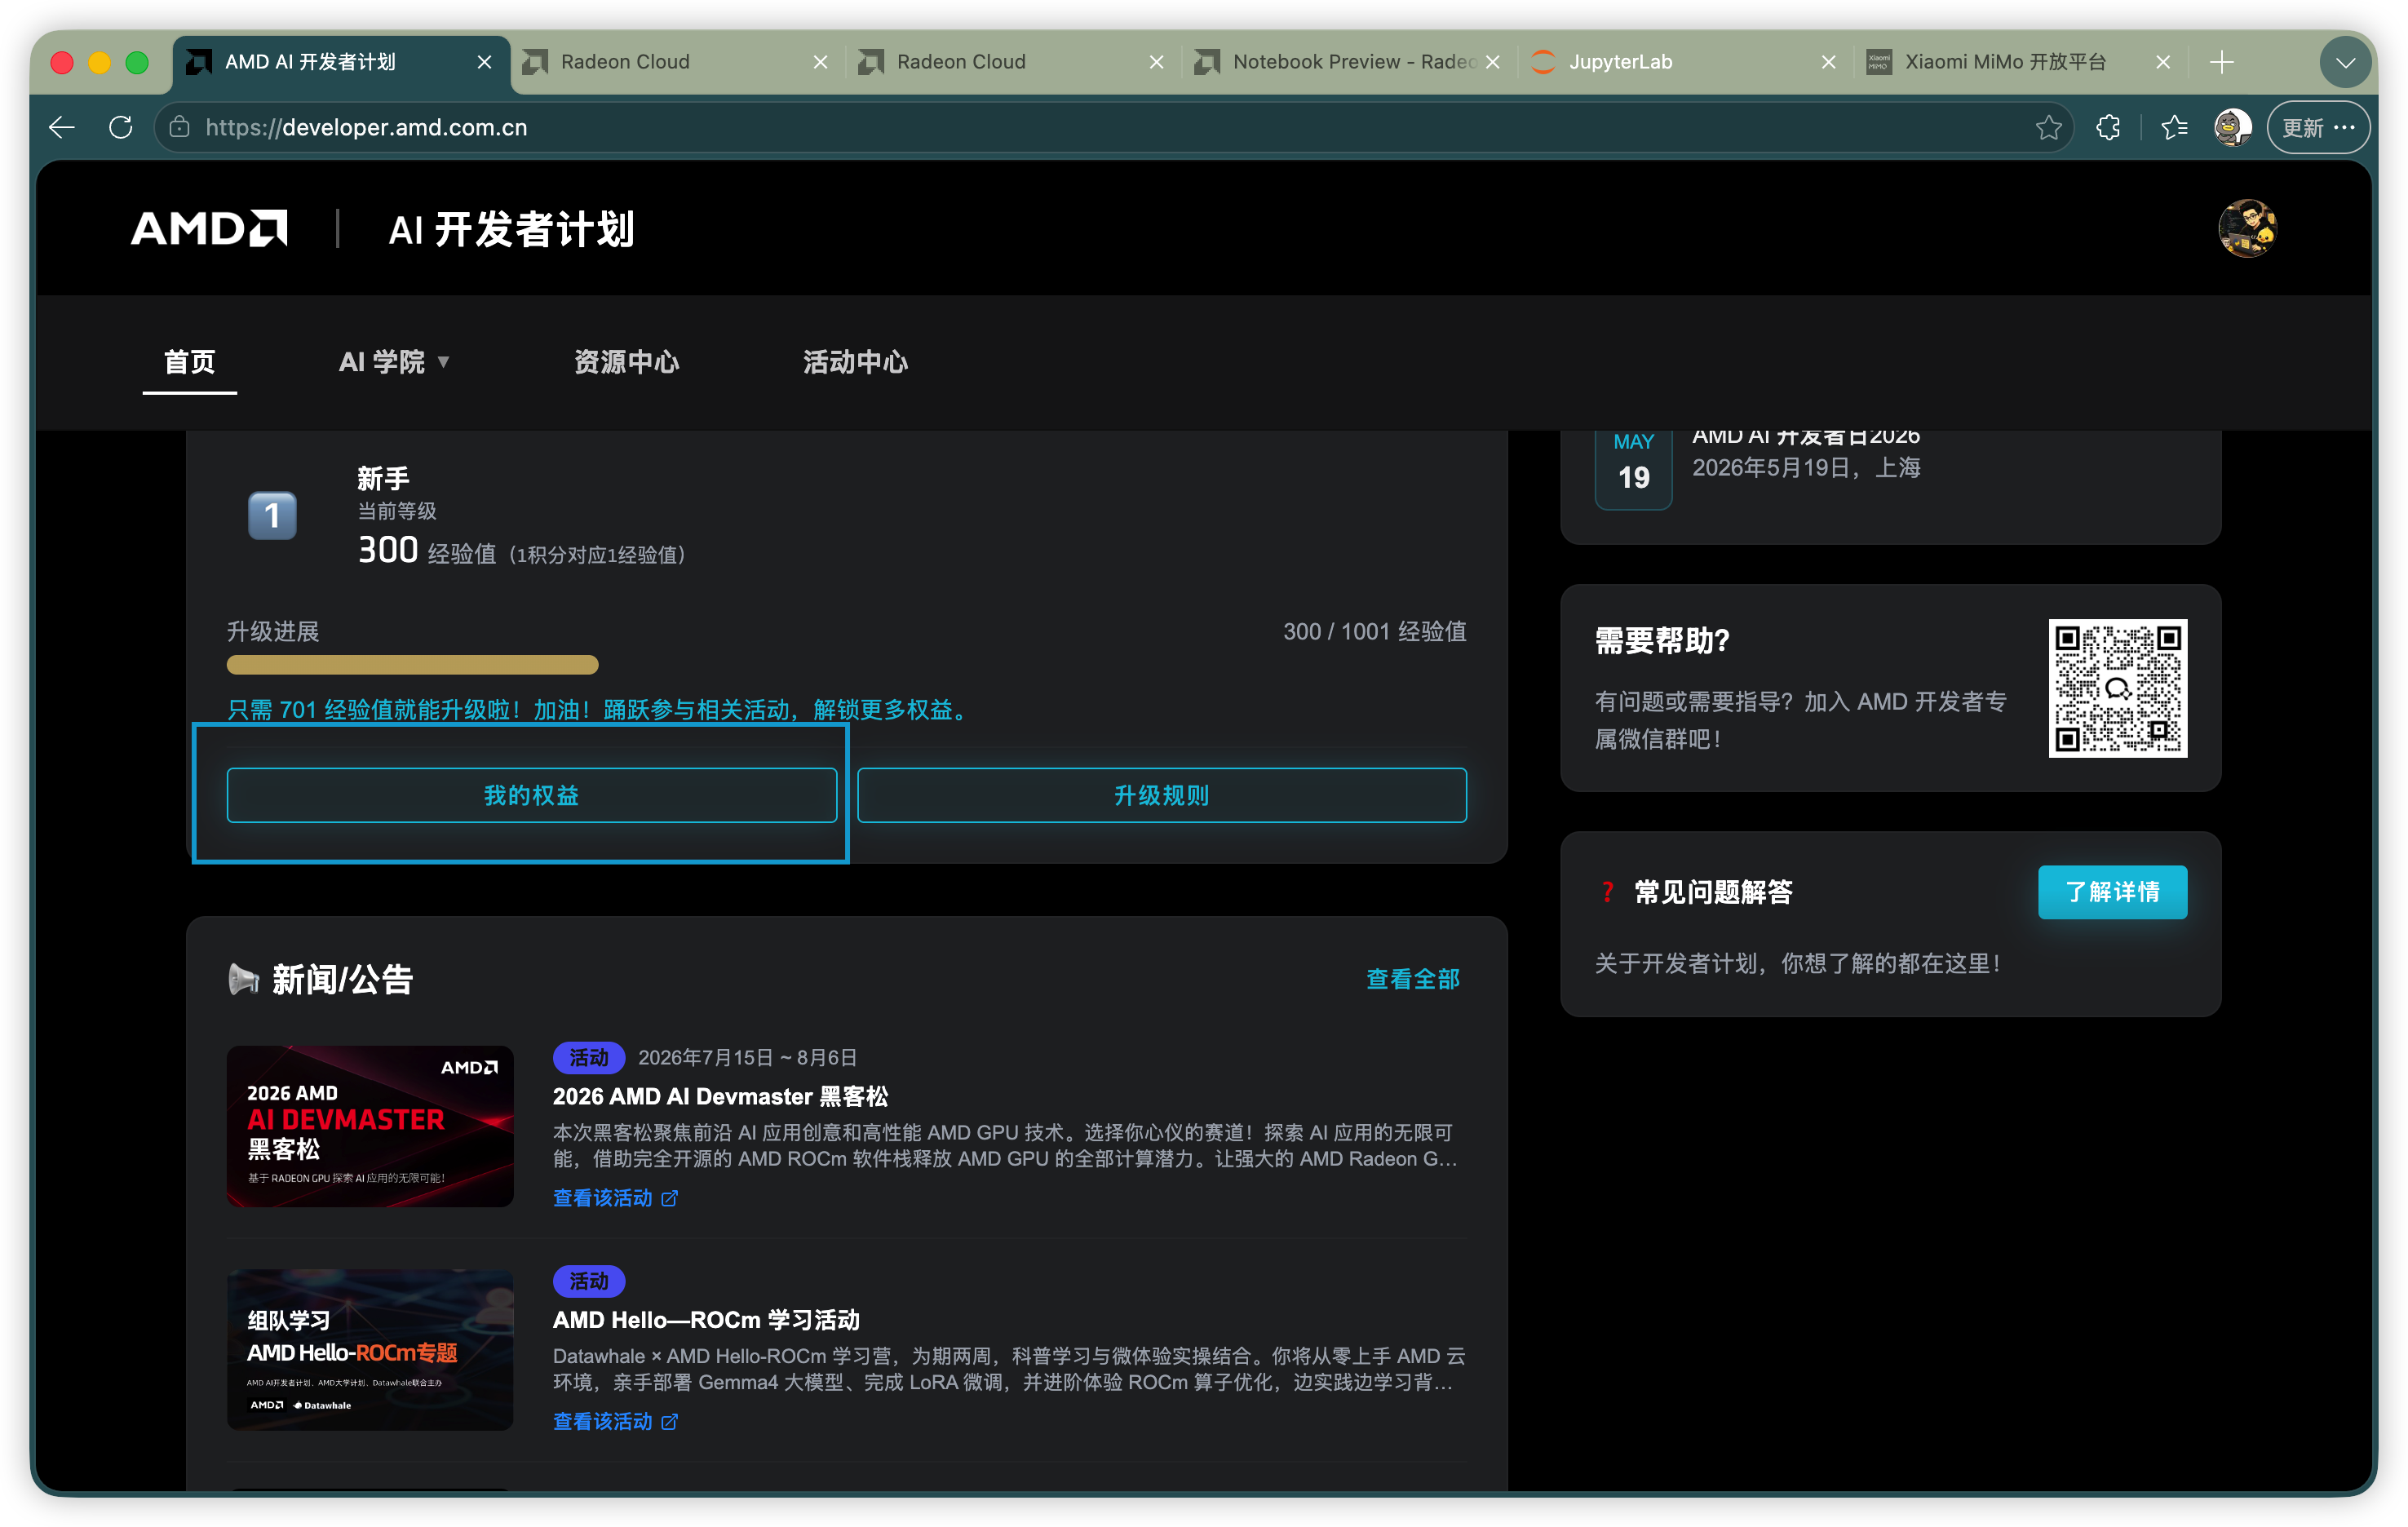This screenshot has height=1527, width=2408.
Task: Click 常见问题解答 heading
Action: [1713, 891]
